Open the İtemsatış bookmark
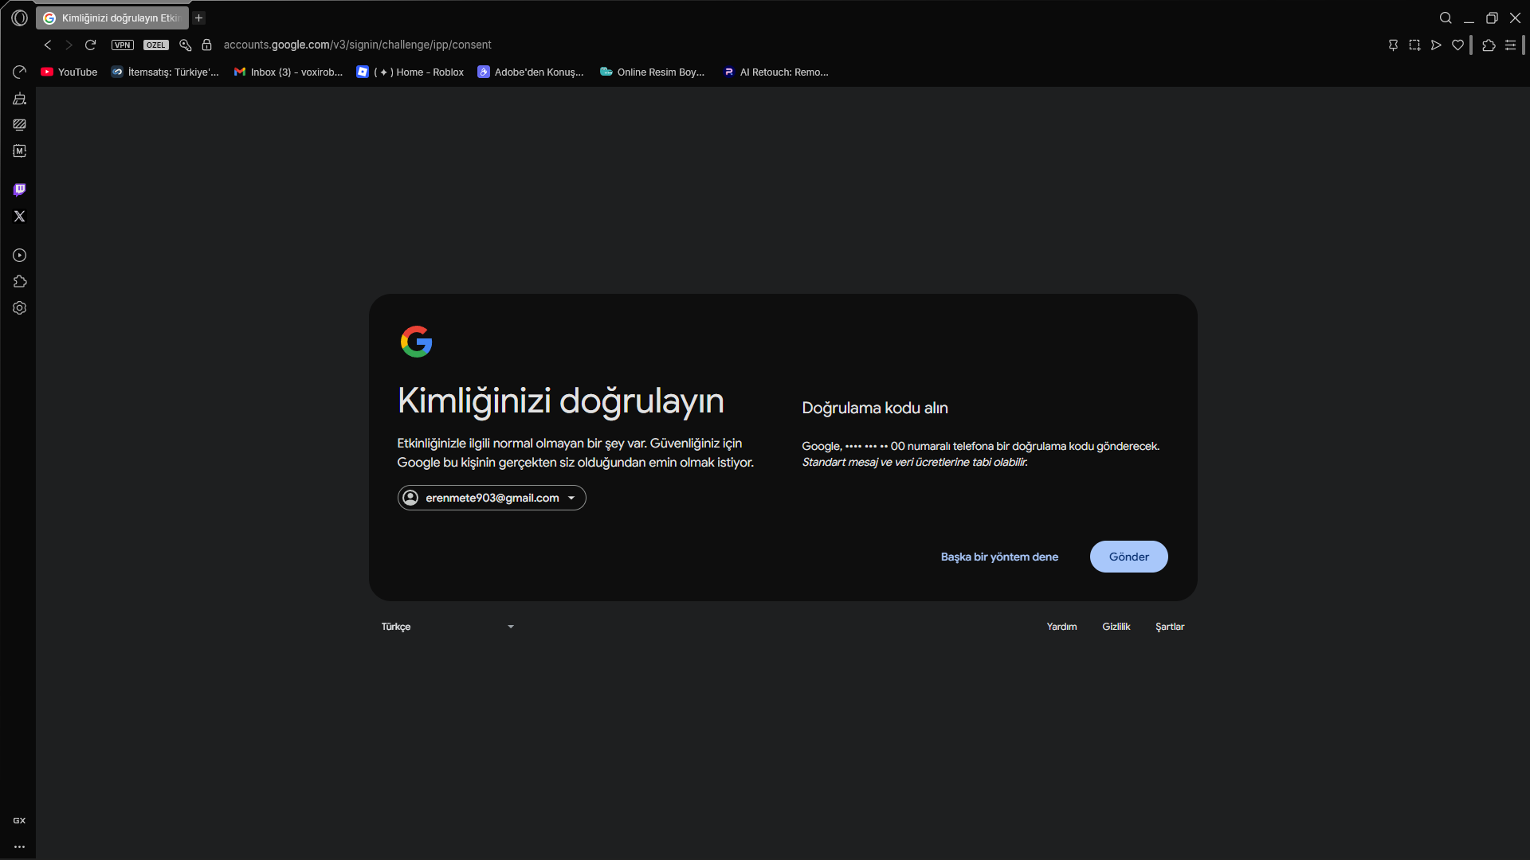The height and width of the screenshot is (860, 1530). click(x=165, y=72)
